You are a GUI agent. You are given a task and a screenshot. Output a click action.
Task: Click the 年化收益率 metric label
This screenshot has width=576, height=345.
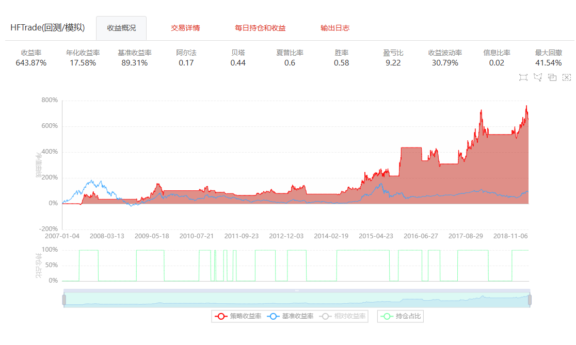pos(83,53)
